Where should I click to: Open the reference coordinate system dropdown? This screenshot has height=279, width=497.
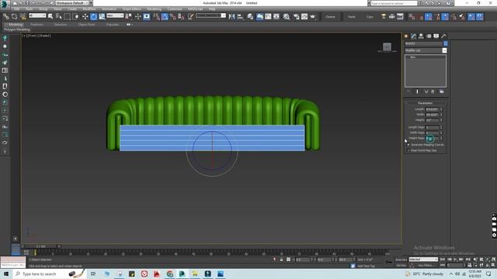pyautogui.click(x=115, y=15)
